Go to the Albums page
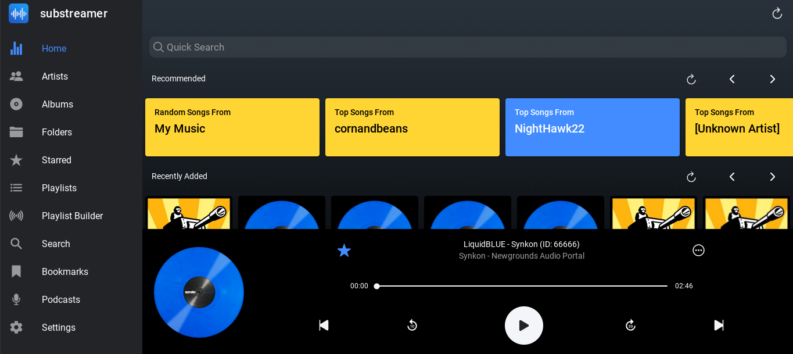Image resolution: width=793 pixels, height=354 pixels. [x=57, y=105]
